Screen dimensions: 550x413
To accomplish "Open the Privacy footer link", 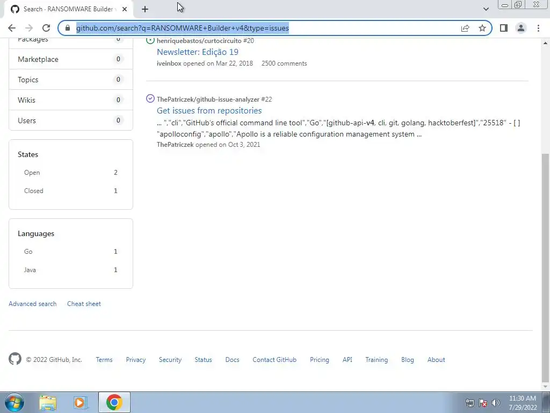I will pos(136,360).
